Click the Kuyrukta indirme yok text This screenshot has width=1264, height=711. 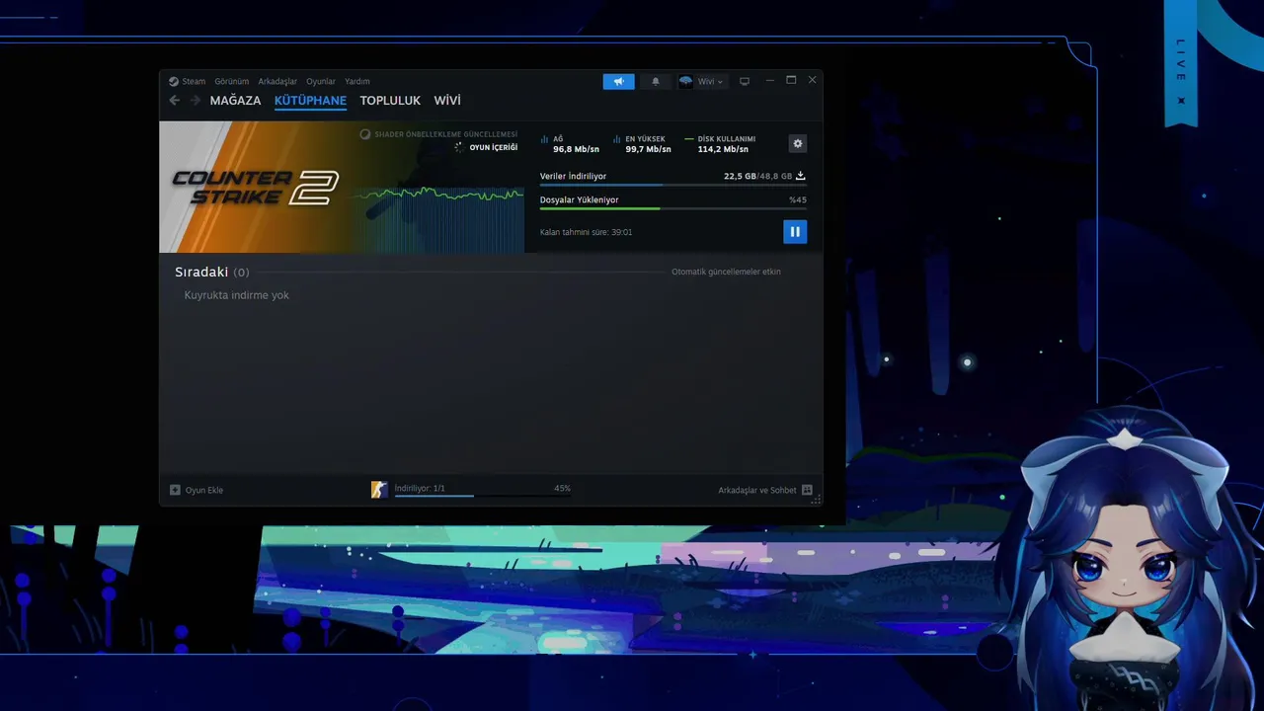click(x=237, y=295)
